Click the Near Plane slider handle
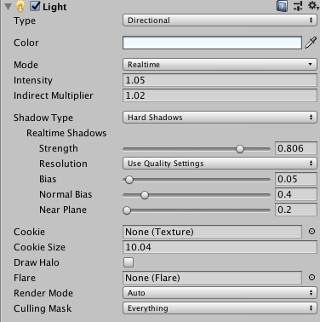320x322 pixels. click(127, 210)
